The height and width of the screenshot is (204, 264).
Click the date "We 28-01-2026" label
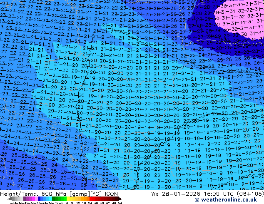click(x=176, y=194)
